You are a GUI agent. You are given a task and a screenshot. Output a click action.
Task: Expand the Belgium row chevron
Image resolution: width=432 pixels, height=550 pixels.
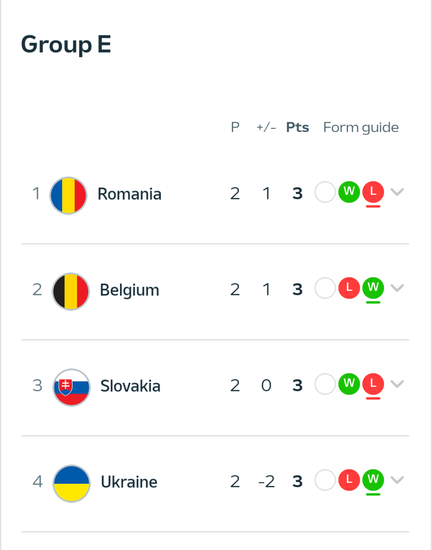coord(397,288)
